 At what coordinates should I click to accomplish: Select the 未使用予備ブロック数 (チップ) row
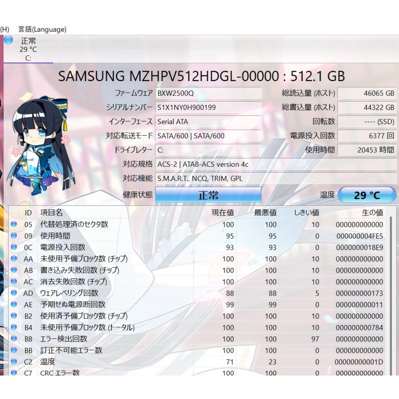(84, 258)
